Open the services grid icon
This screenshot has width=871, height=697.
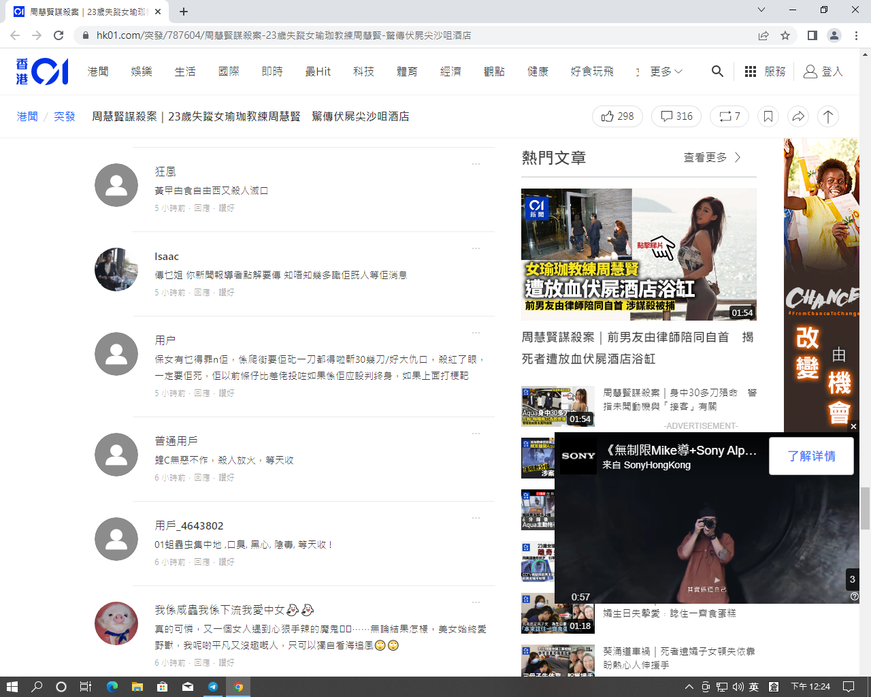coord(751,71)
